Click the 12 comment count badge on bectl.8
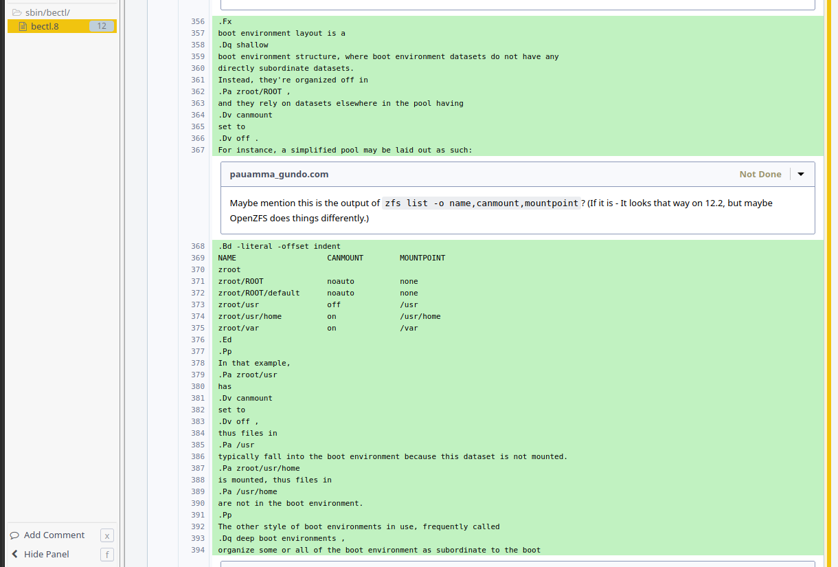The width and height of the screenshot is (838, 567). (101, 26)
